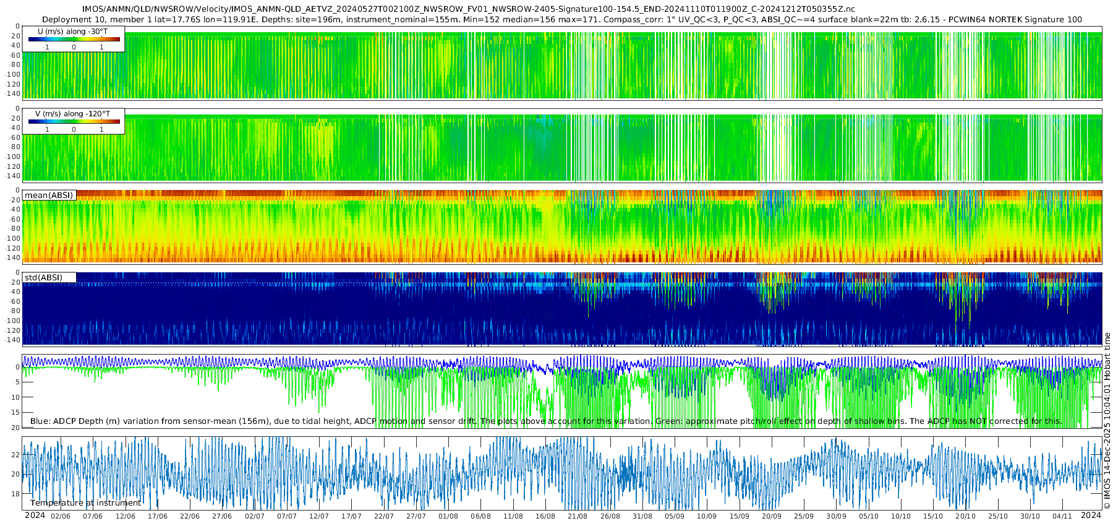This screenshot has width=1113, height=526.
Task: Click the 01/08 date tick label
Action: (x=448, y=516)
